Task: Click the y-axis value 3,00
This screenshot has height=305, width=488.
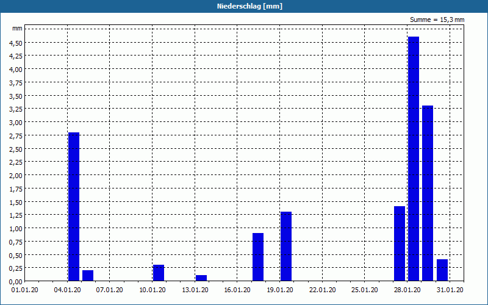Action: click(16, 123)
